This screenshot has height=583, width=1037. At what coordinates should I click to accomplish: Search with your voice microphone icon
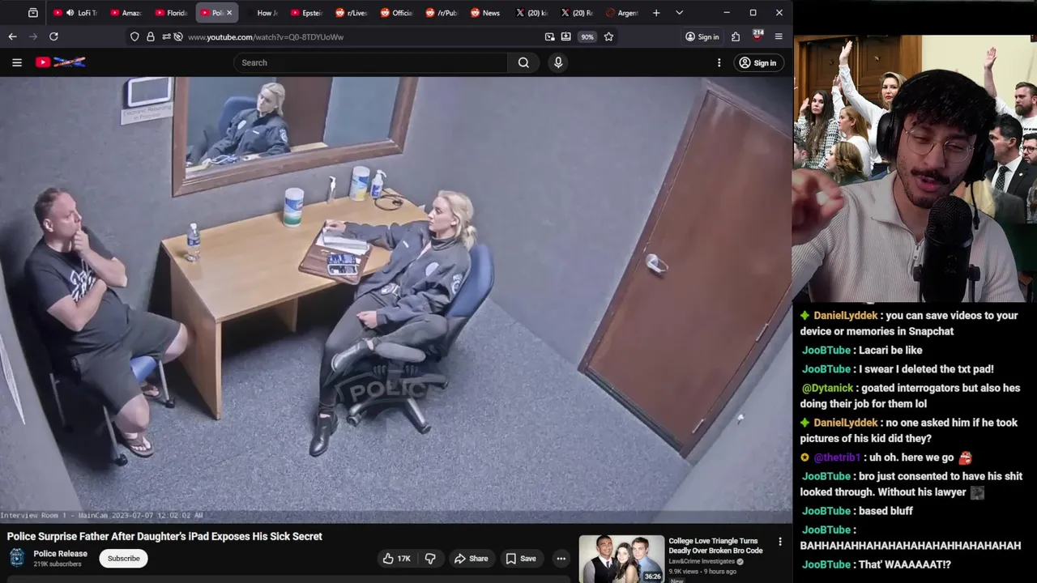coord(557,62)
